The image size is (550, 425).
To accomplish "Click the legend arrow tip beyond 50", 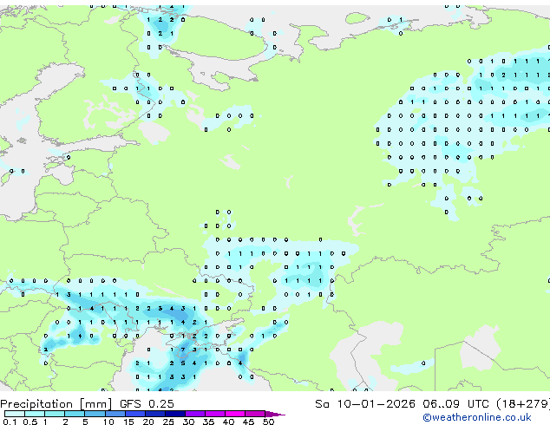I will click(275, 414).
